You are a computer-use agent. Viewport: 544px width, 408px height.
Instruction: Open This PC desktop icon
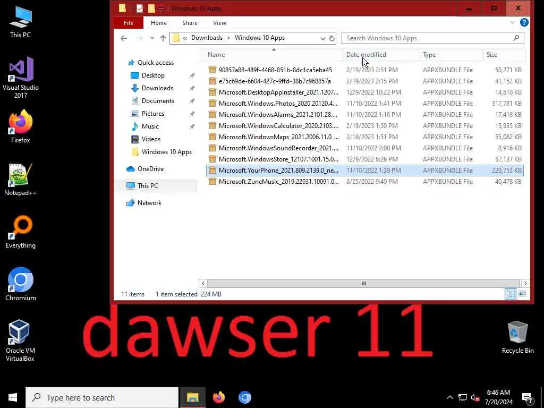pos(21,21)
